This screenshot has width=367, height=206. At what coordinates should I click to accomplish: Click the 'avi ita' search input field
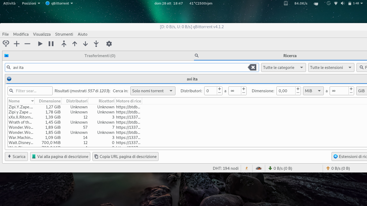click(x=132, y=68)
